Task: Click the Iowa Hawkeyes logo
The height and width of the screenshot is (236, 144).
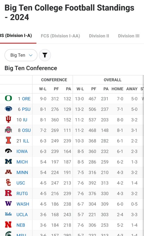Action: pos(8,151)
